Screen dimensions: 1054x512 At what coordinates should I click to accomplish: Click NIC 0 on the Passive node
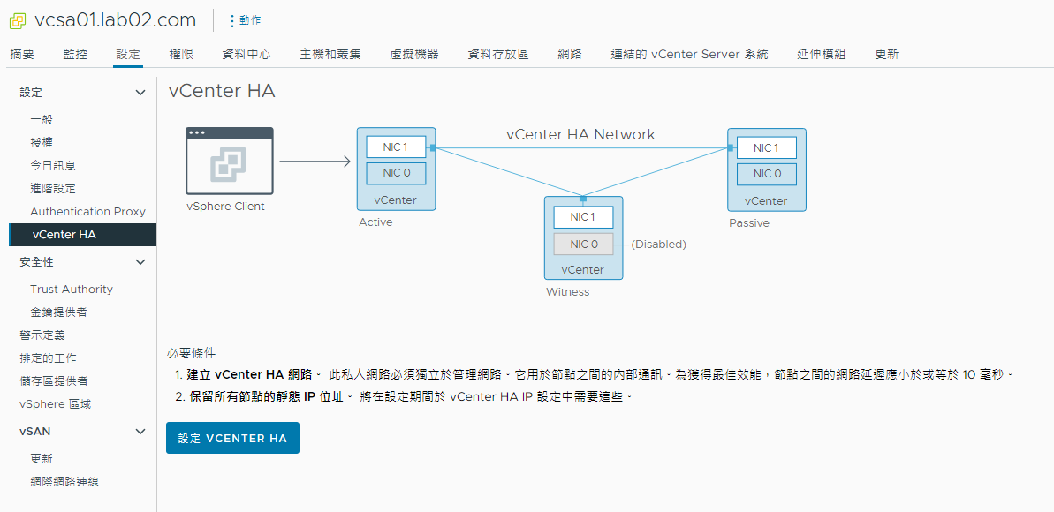point(766,174)
